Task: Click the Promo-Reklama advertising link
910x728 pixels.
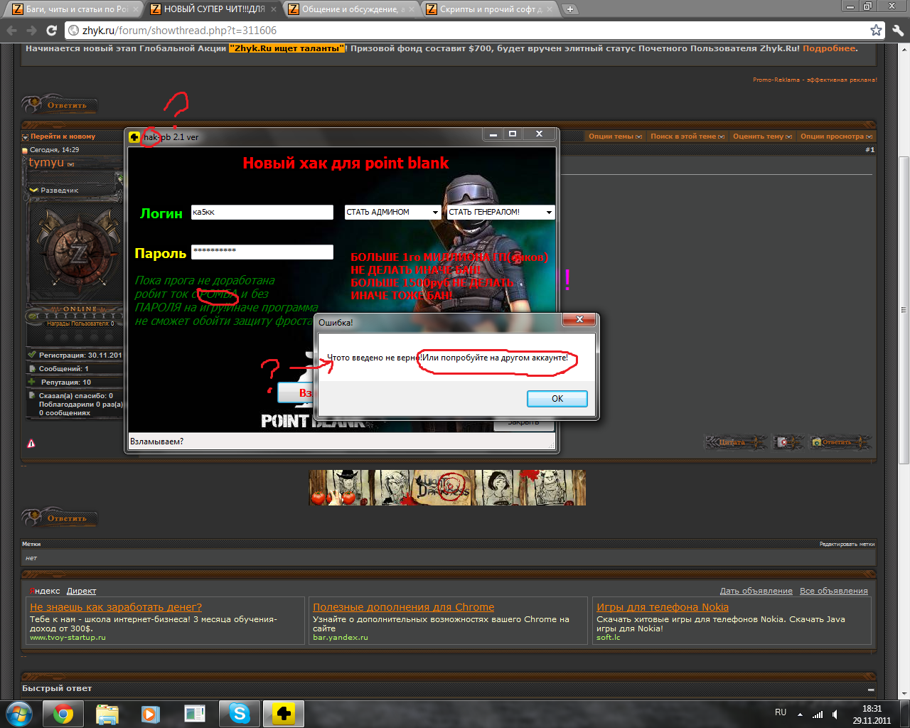Action: (815, 80)
